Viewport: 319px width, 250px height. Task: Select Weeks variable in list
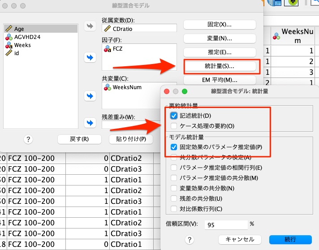[x=22, y=45]
